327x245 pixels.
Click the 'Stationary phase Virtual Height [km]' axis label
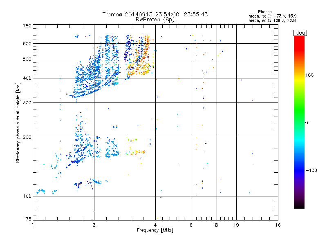[18, 122]
